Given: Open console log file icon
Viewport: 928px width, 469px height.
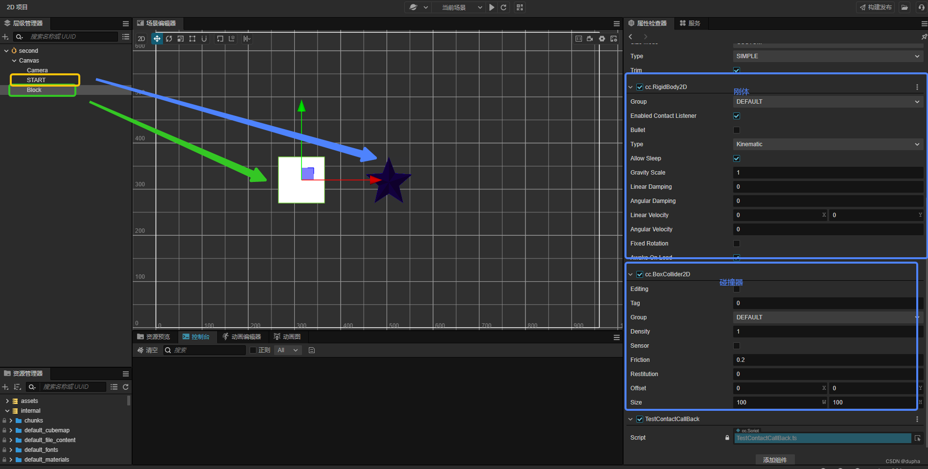Looking at the screenshot, I should pyautogui.click(x=312, y=350).
